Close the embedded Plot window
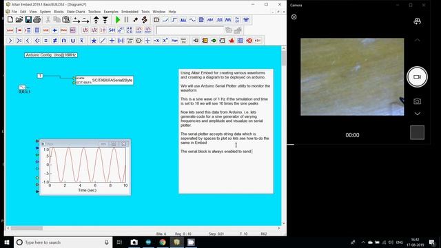 [x=123, y=144]
